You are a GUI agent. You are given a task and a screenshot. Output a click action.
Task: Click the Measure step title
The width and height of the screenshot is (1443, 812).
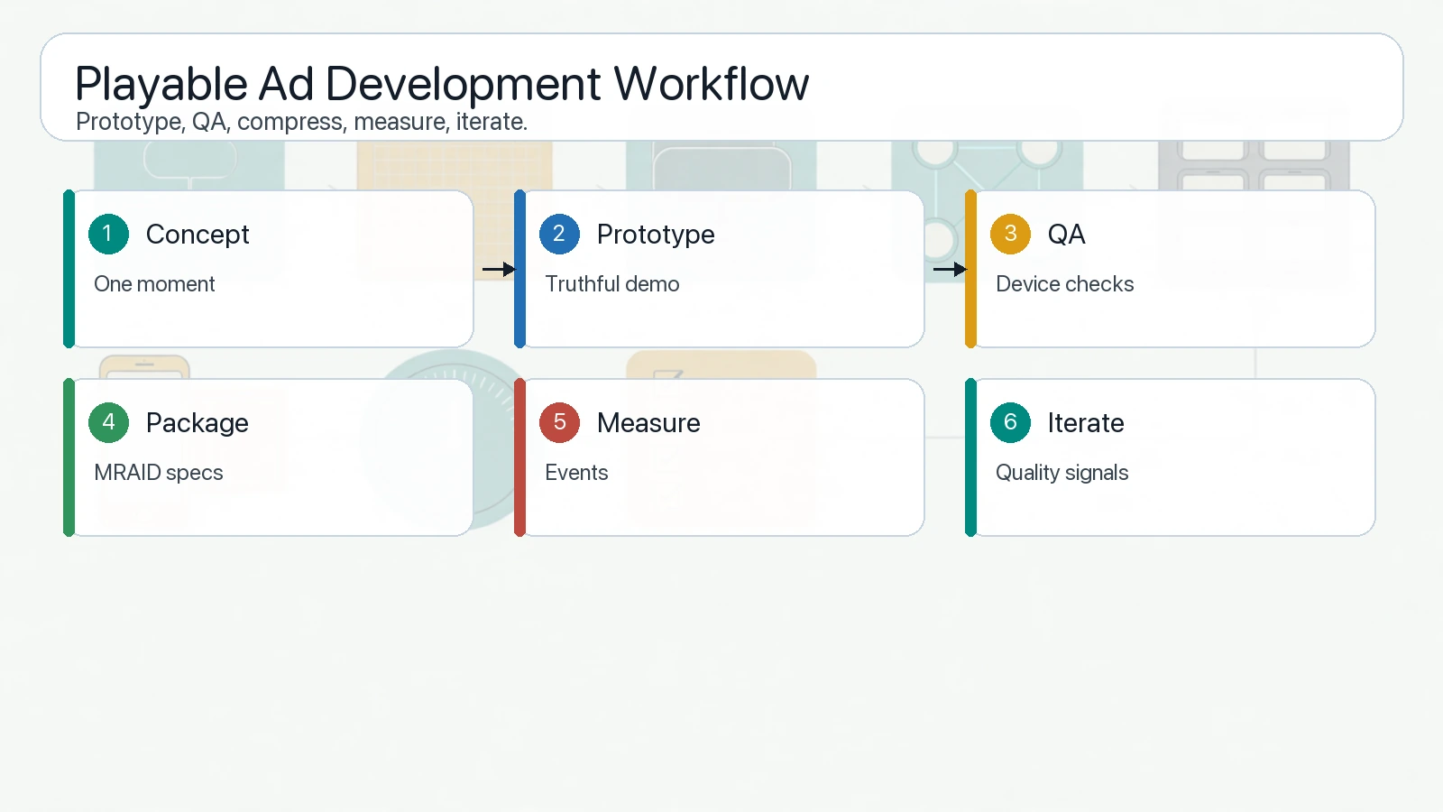pyautogui.click(x=648, y=423)
